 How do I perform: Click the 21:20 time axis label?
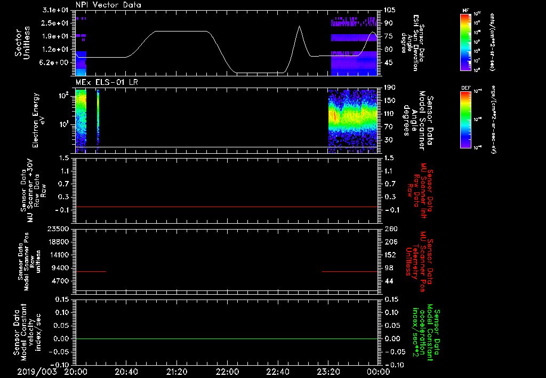[176, 372]
